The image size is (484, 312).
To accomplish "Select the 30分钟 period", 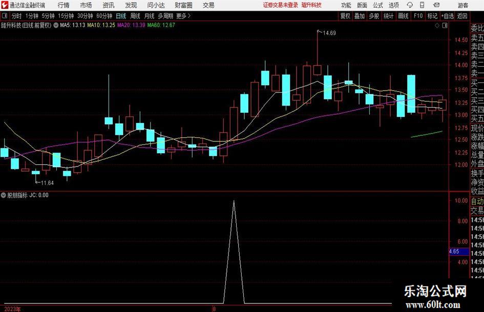I will pyautogui.click(x=85, y=16).
